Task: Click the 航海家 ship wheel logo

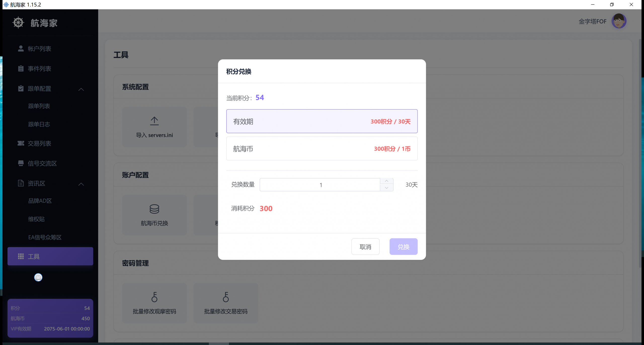Action: (18, 23)
